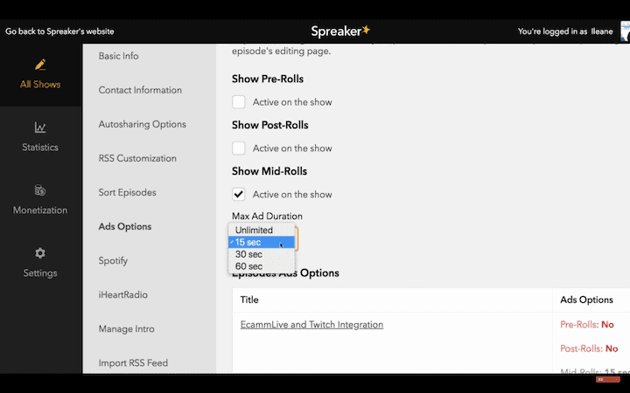
Task: Open EcammLive and Twitch Integration episode
Action: tap(311, 325)
